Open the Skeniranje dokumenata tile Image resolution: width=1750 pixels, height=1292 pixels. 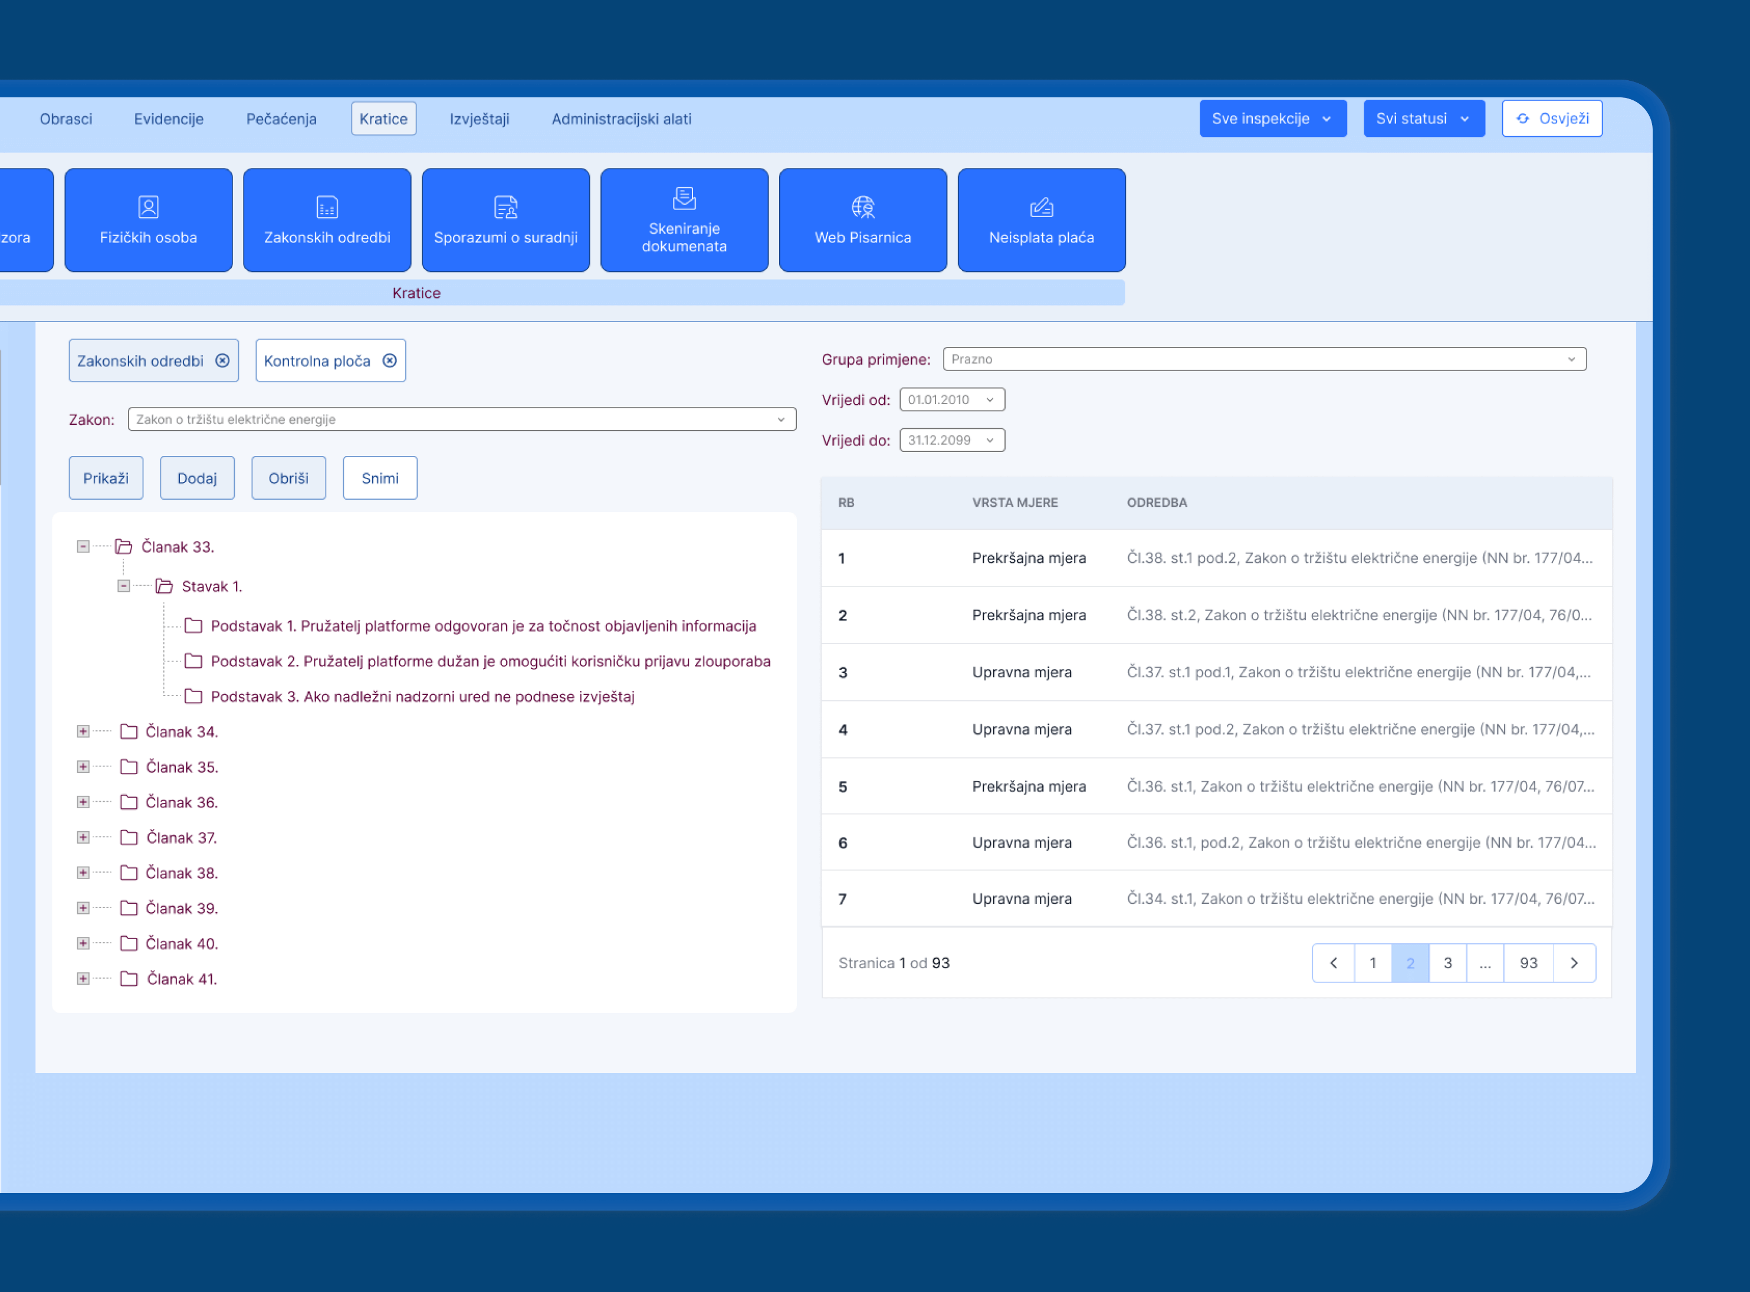684,220
